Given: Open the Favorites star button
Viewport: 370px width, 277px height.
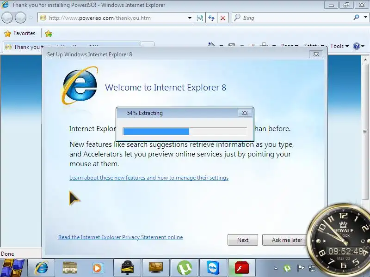Looking at the screenshot, I should (20, 33).
